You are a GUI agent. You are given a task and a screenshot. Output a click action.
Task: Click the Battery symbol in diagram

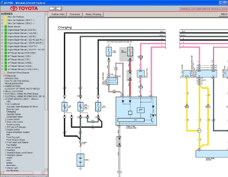click(80, 160)
